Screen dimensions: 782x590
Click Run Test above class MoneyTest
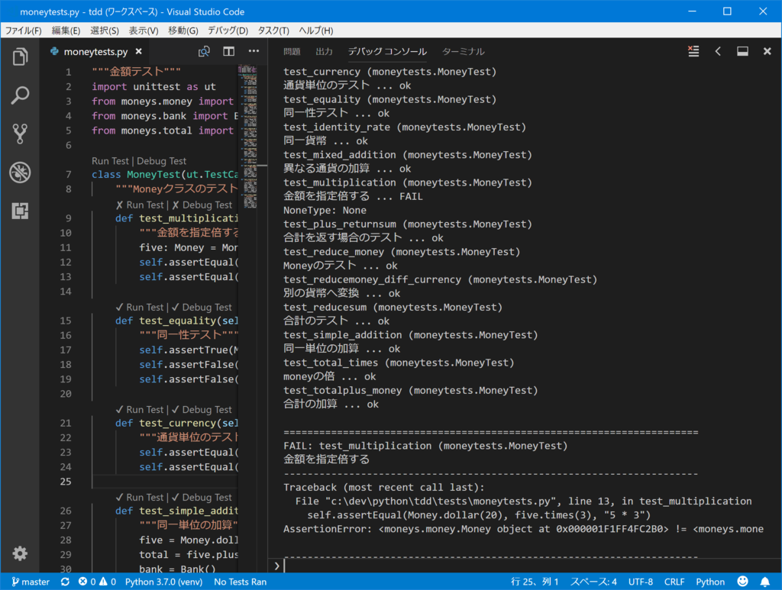tap(110, 161)
